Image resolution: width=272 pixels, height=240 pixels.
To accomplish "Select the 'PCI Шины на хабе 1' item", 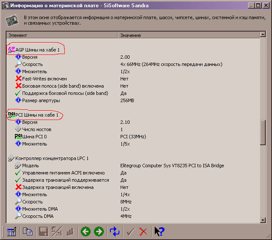I will tap(37, 115).
